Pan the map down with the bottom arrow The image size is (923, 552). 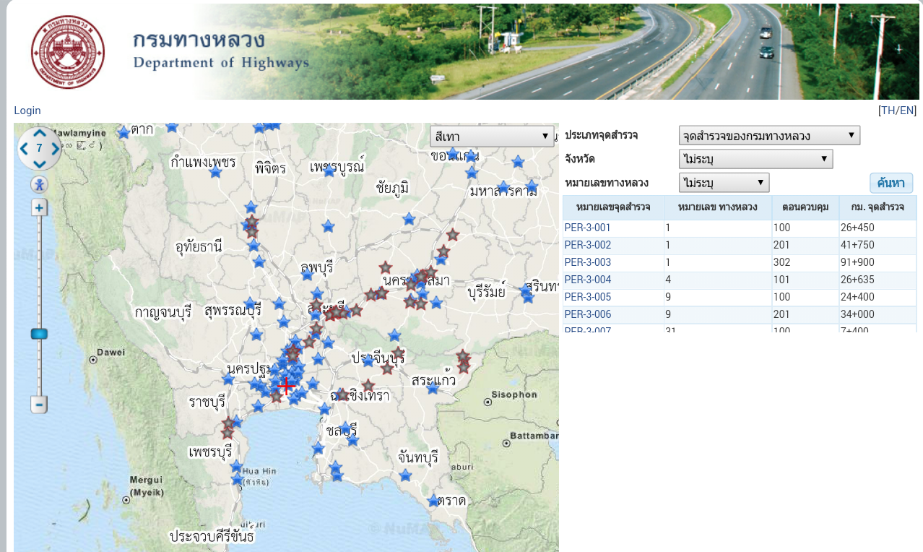point(39,164)
